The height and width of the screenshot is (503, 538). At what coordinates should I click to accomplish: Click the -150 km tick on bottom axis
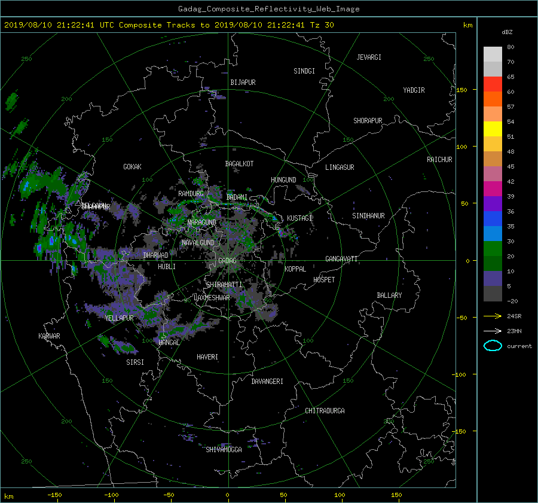54,495
